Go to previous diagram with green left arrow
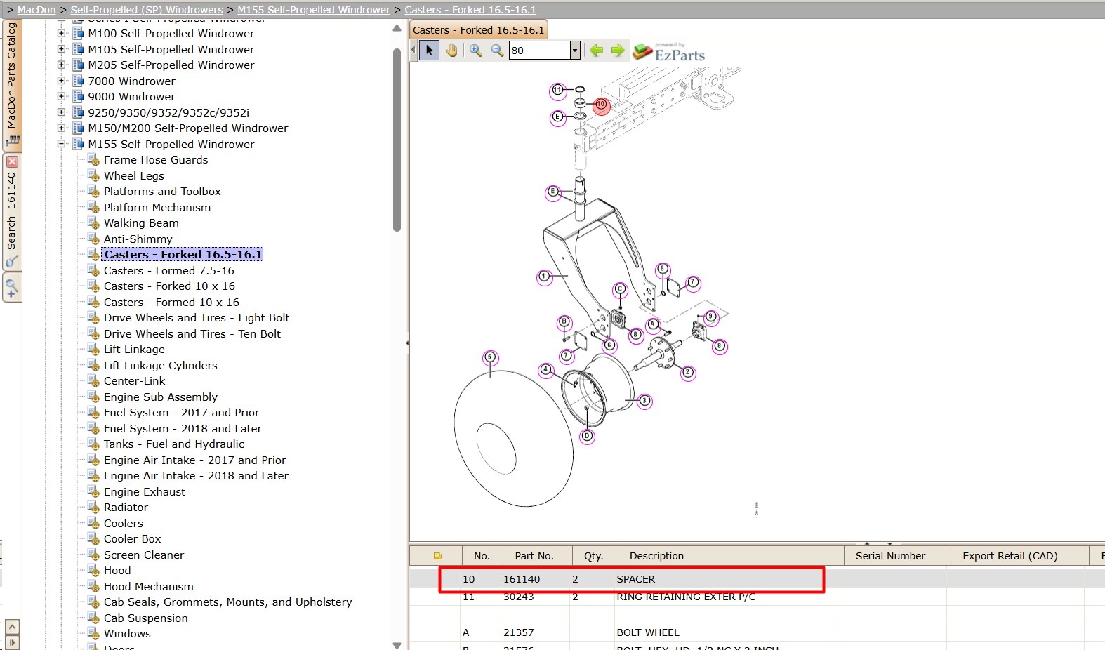Screen dimensions: 1105x650 point(597,51)
